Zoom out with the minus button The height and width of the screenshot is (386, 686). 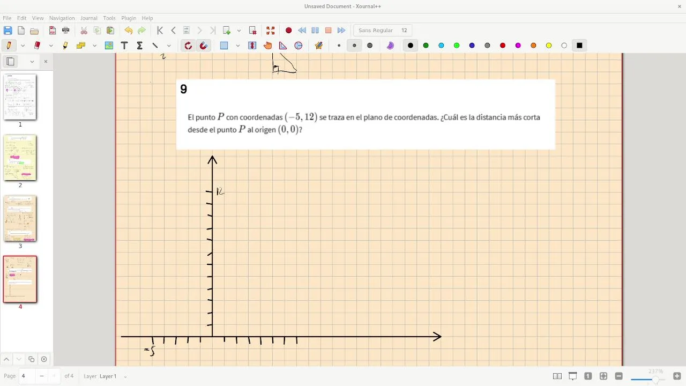coord(619,376)
